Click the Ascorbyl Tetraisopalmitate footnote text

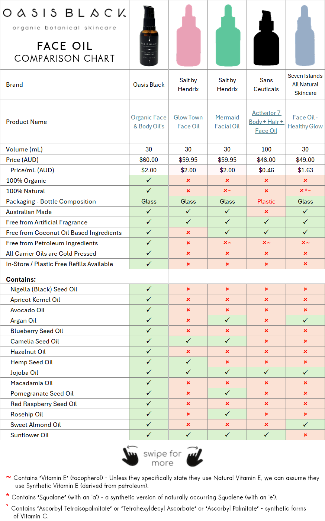(x=159, y=512)
